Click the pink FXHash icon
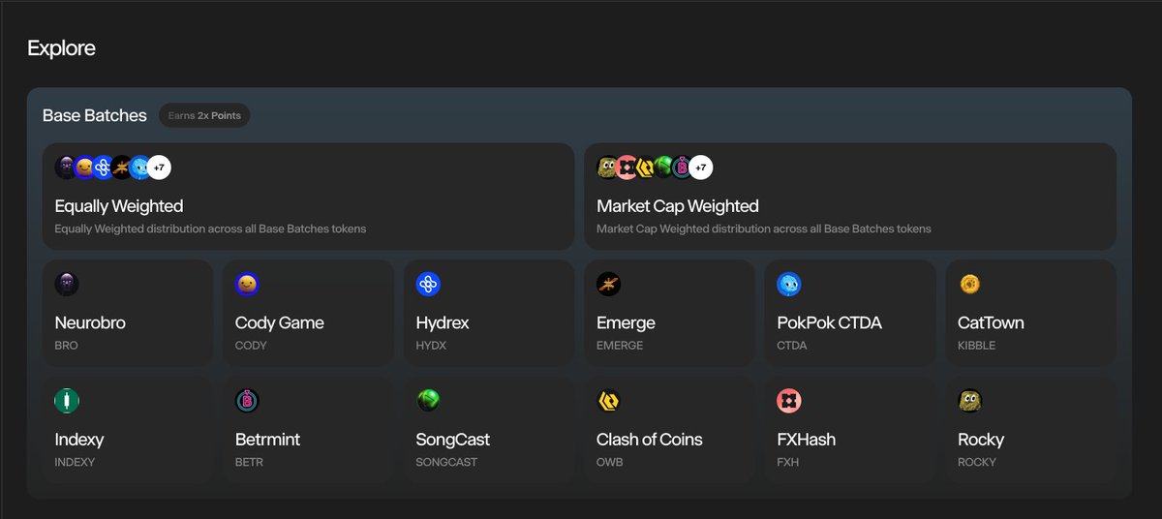This screenshot has width=1162, height=519. tap(789, 400)
